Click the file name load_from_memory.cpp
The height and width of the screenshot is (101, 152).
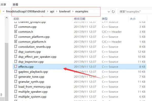tap(34, 87)
